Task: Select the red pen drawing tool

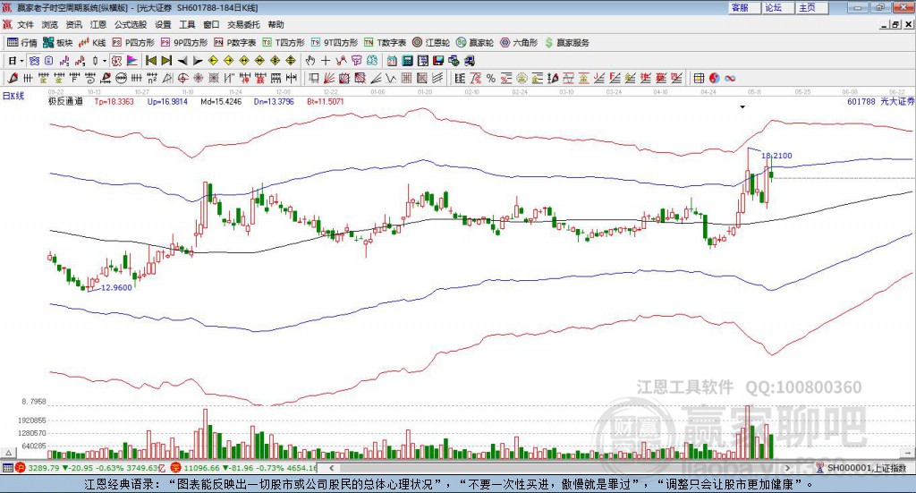Action: 13,78
